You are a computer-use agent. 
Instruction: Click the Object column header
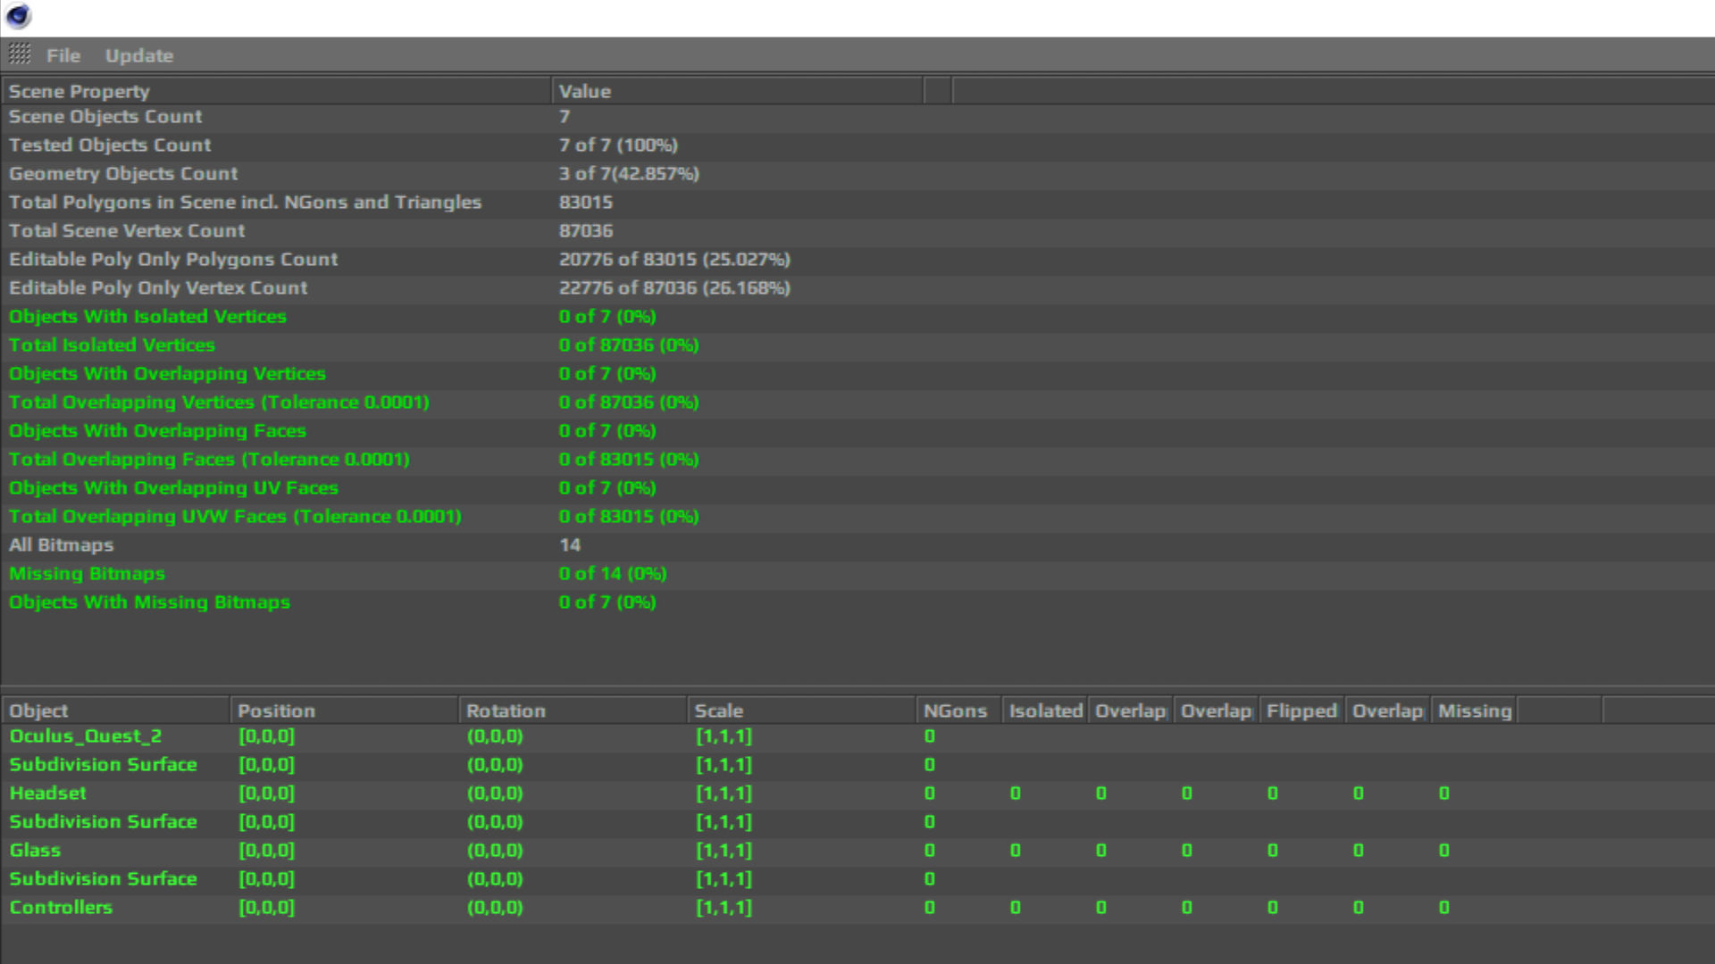point(38,711)
